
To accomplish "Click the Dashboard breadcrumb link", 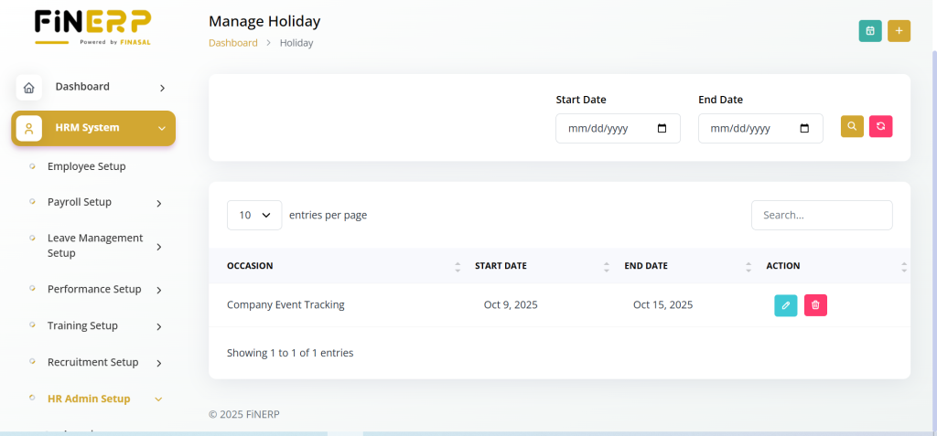I will (x=232, y=43).
